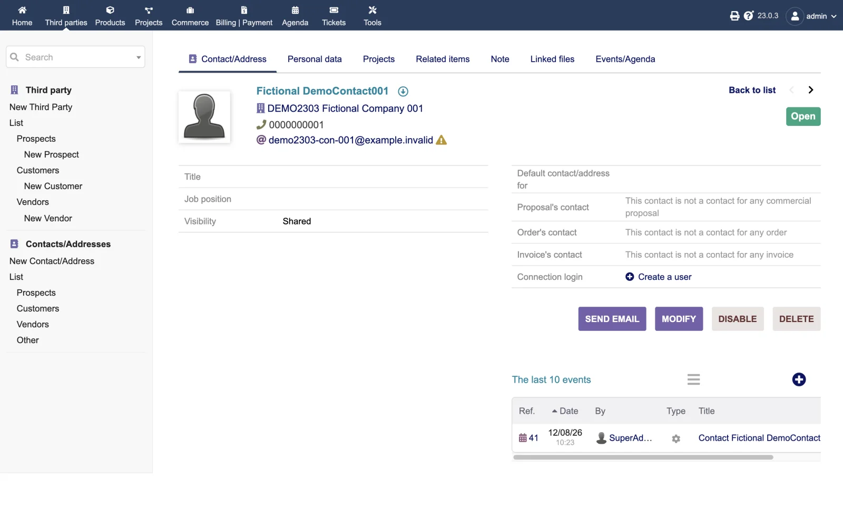Open the search box dropdown arrow

[139, 57]
